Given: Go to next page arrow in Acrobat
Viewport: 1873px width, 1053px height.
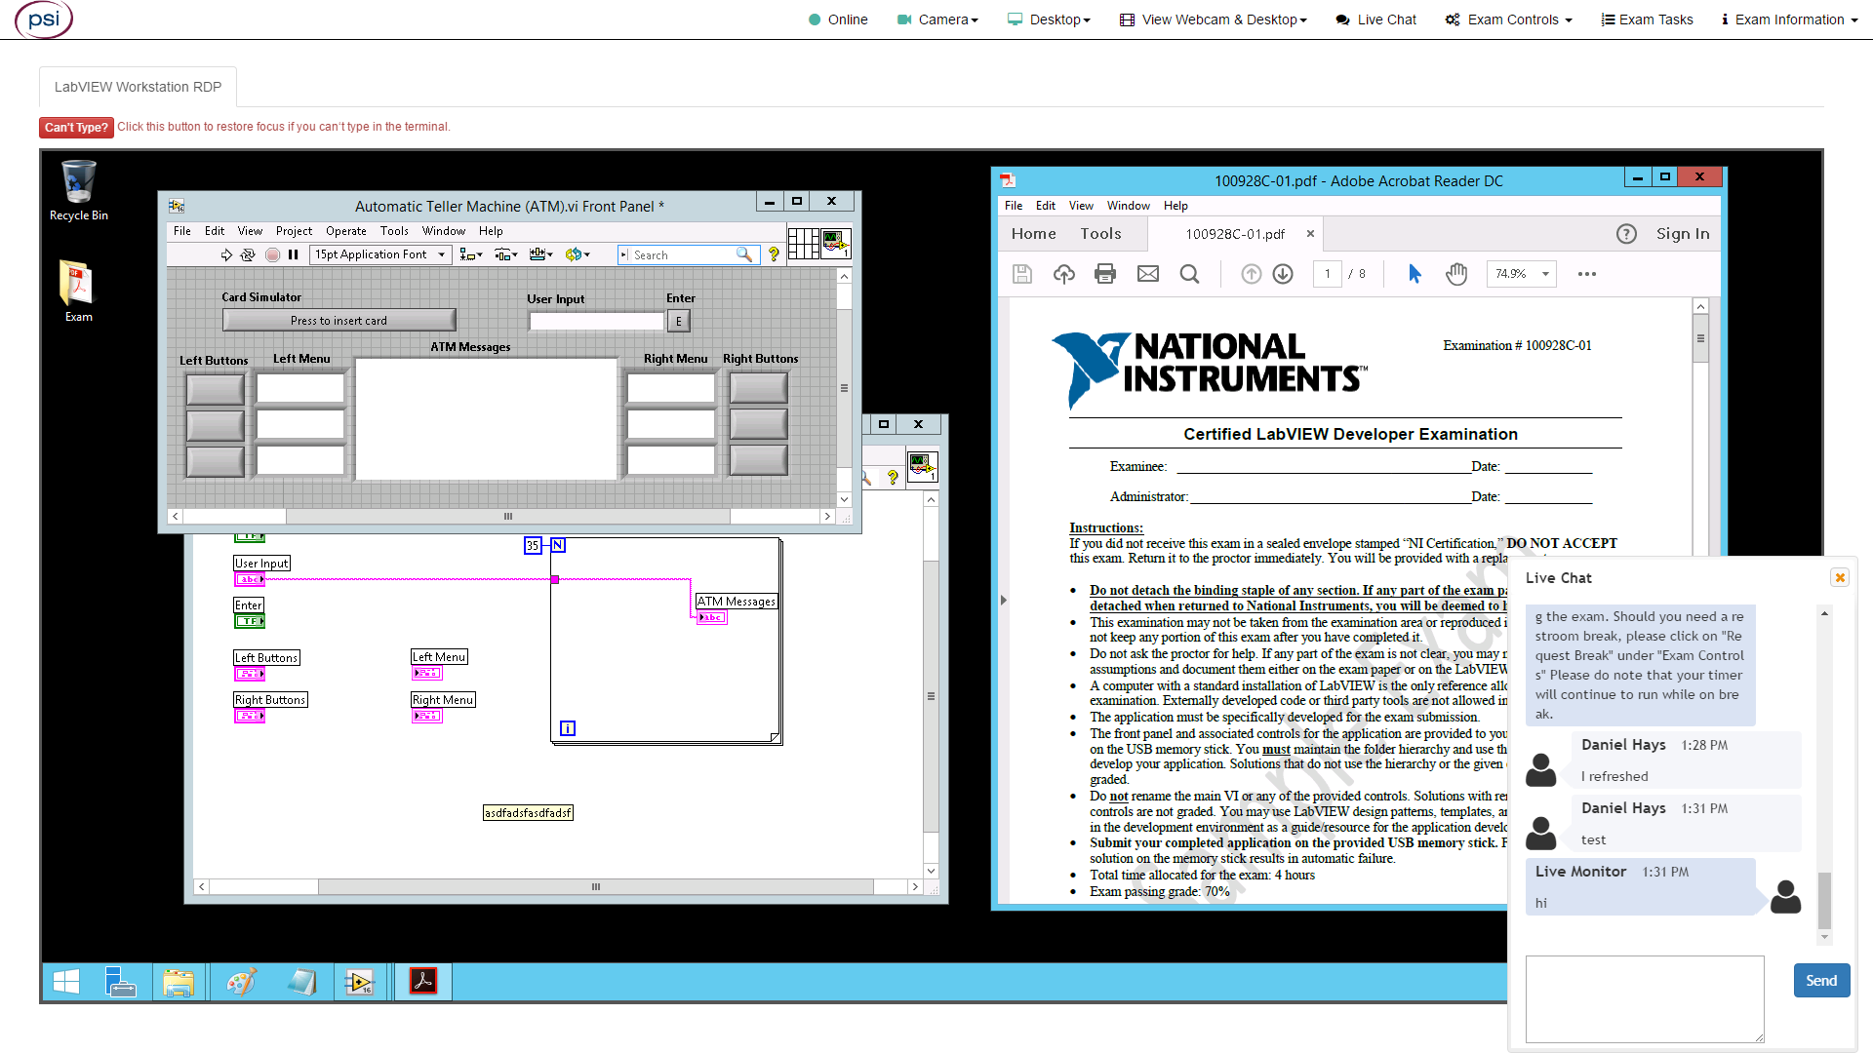Looking at the screenshot, I should (1283, 274).
